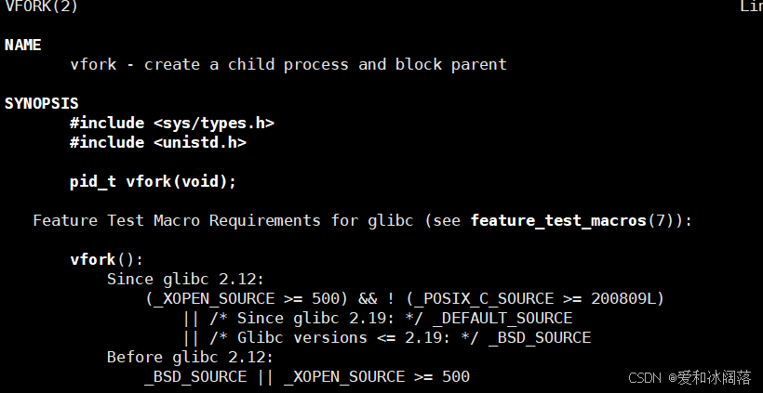Click the NAME section heading
The width and height of the screenshot is (763, 393).
coord(23,46)
